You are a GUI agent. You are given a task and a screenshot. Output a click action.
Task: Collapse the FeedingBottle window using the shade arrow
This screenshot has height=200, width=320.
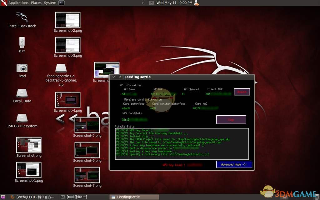pyautogui.click(x=113, y=77)
